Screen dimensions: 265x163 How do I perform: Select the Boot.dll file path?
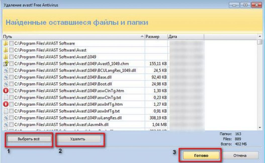tap(63, 84)
